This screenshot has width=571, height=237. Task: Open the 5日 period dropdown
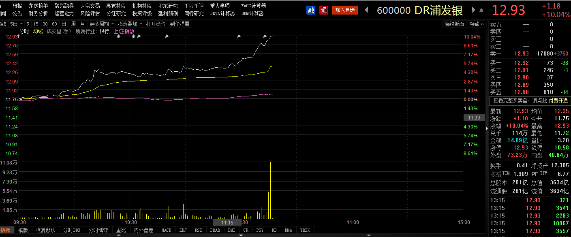click(x=15, y=24)
